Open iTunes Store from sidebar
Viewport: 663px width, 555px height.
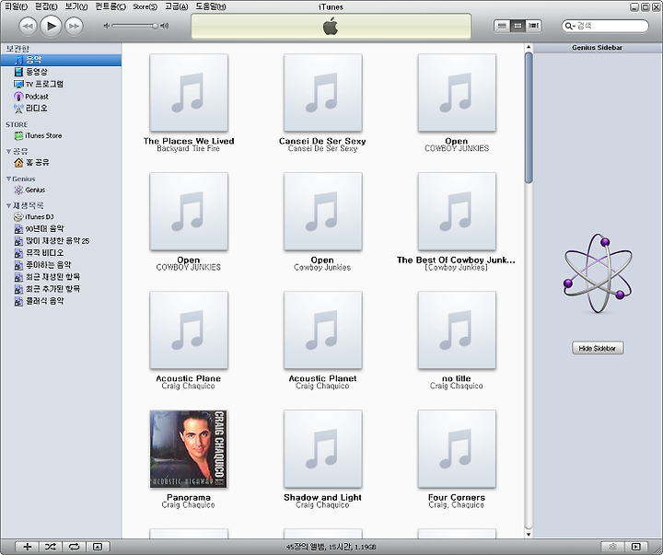tap(61, 135)
